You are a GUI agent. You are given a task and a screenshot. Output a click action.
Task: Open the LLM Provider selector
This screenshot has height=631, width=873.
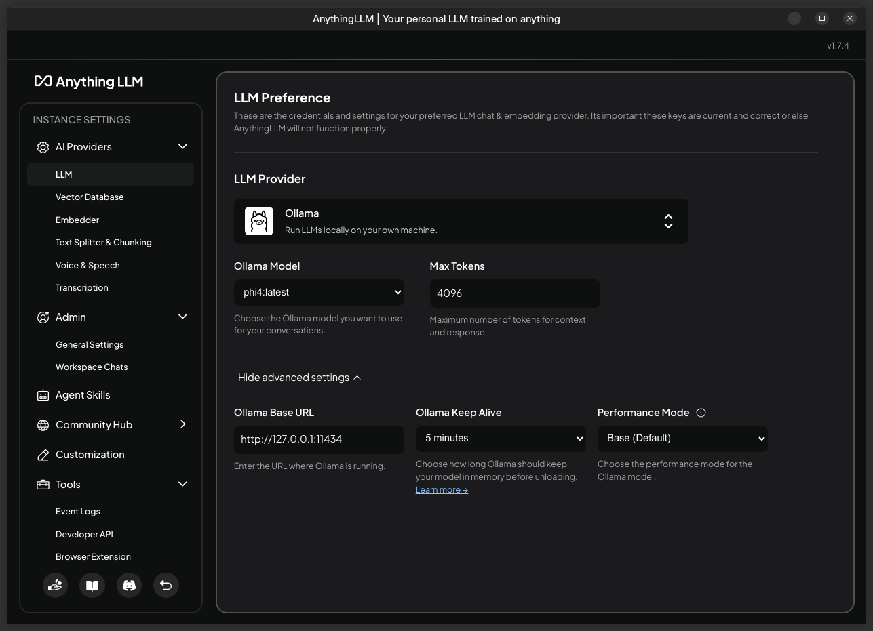pyautogui.click(x=461, y=221)
